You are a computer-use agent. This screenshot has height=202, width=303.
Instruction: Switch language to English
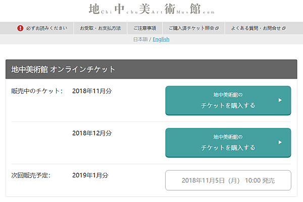(161, 39)
